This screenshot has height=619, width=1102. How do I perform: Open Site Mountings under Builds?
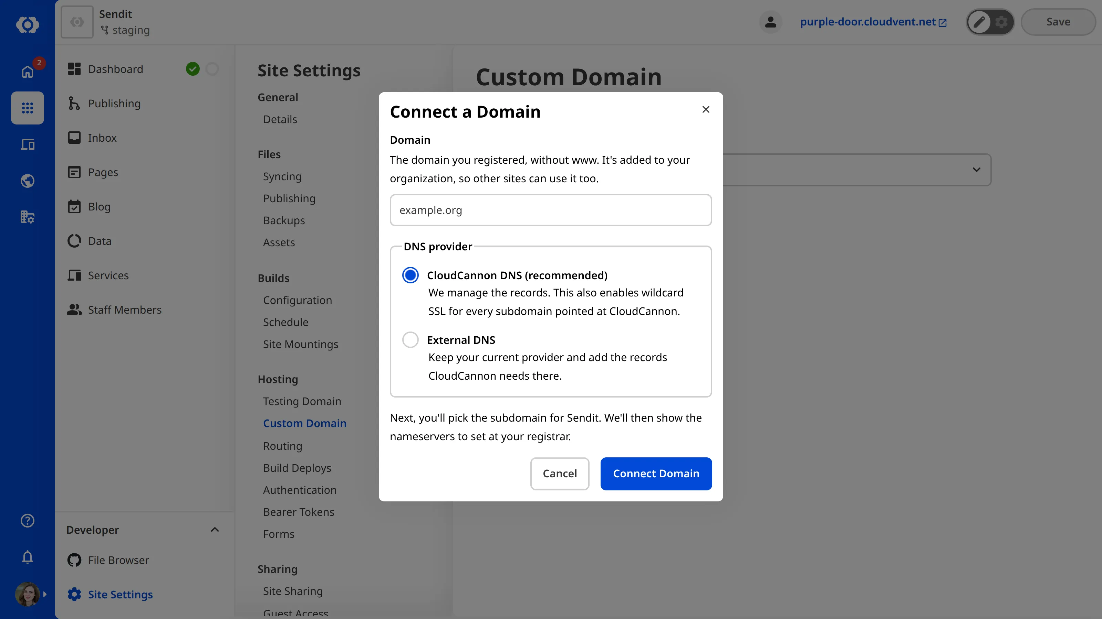tap(300, 344)
